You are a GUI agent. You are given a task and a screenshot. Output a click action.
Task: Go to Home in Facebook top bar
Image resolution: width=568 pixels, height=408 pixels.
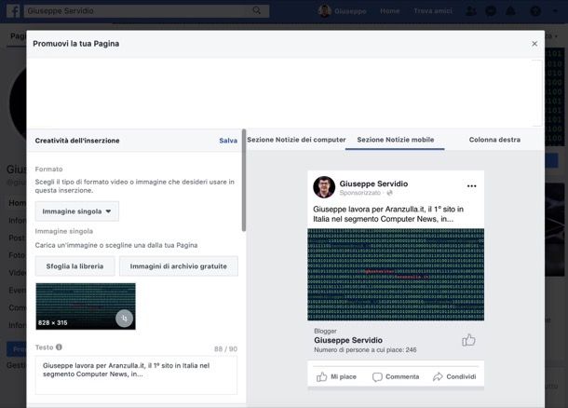pos(390,11)
